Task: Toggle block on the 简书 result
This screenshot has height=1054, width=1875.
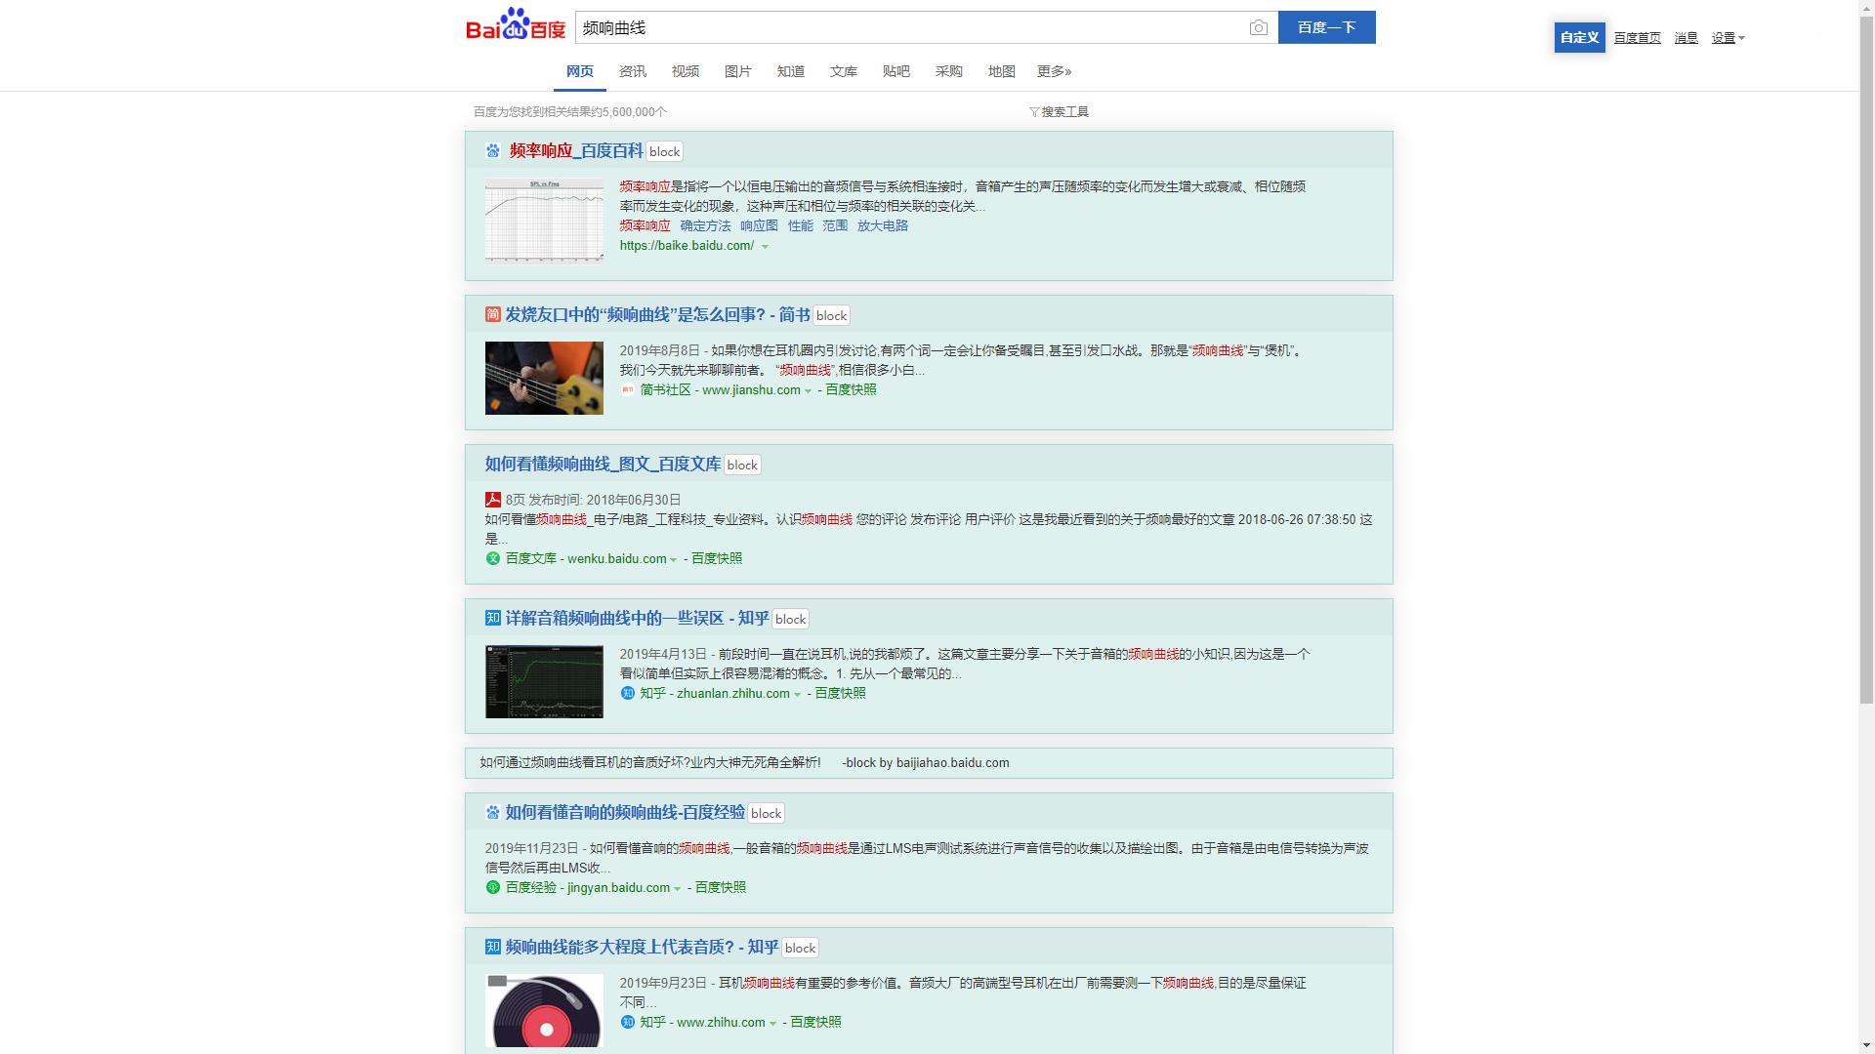Action: [x=831, y=315]
